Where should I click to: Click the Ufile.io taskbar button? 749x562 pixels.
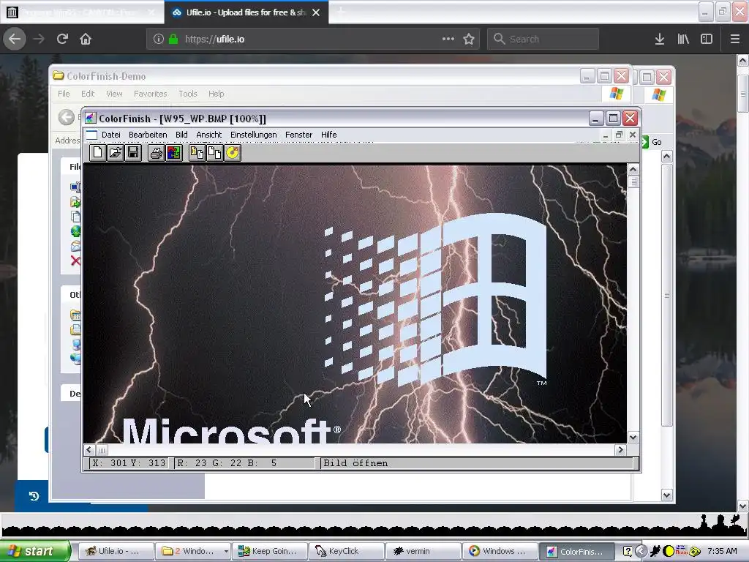116,551
